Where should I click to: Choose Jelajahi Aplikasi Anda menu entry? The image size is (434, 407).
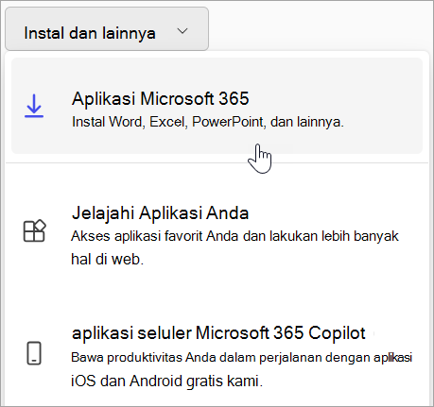point(217,236)
